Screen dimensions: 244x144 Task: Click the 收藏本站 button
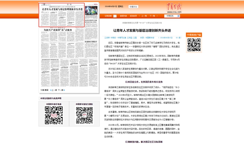tap(134, 6)
